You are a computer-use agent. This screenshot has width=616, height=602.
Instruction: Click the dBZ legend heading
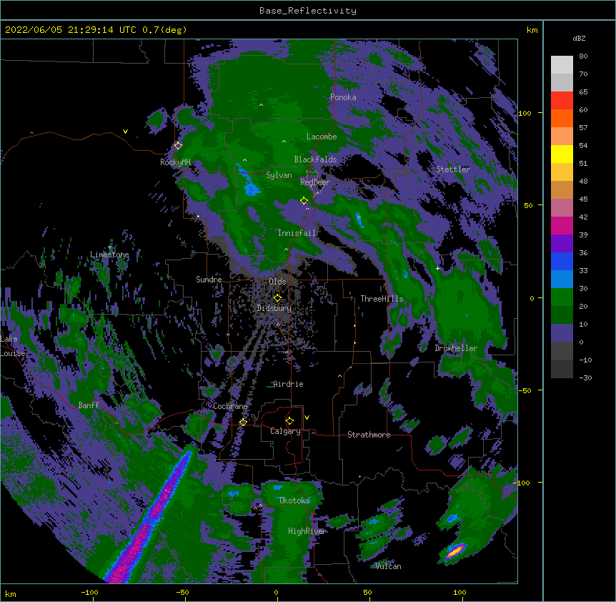[579, 39]
